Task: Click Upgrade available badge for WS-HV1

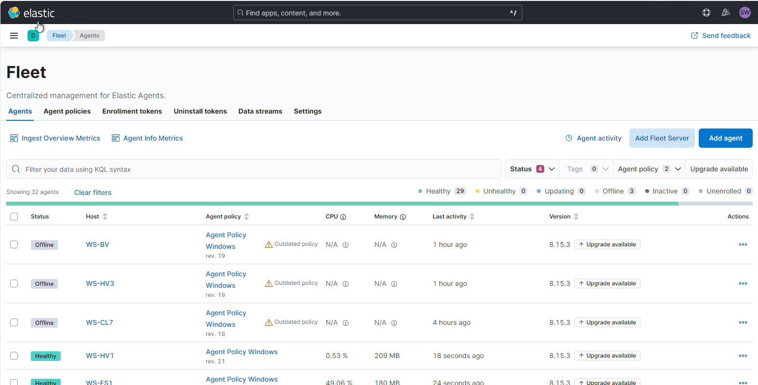Action: (x=607, y=356)
